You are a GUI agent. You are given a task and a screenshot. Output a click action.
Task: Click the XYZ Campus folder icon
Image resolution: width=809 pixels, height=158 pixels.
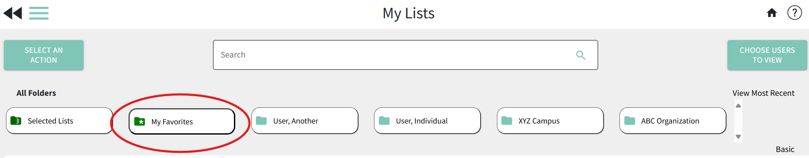[507, 121]
